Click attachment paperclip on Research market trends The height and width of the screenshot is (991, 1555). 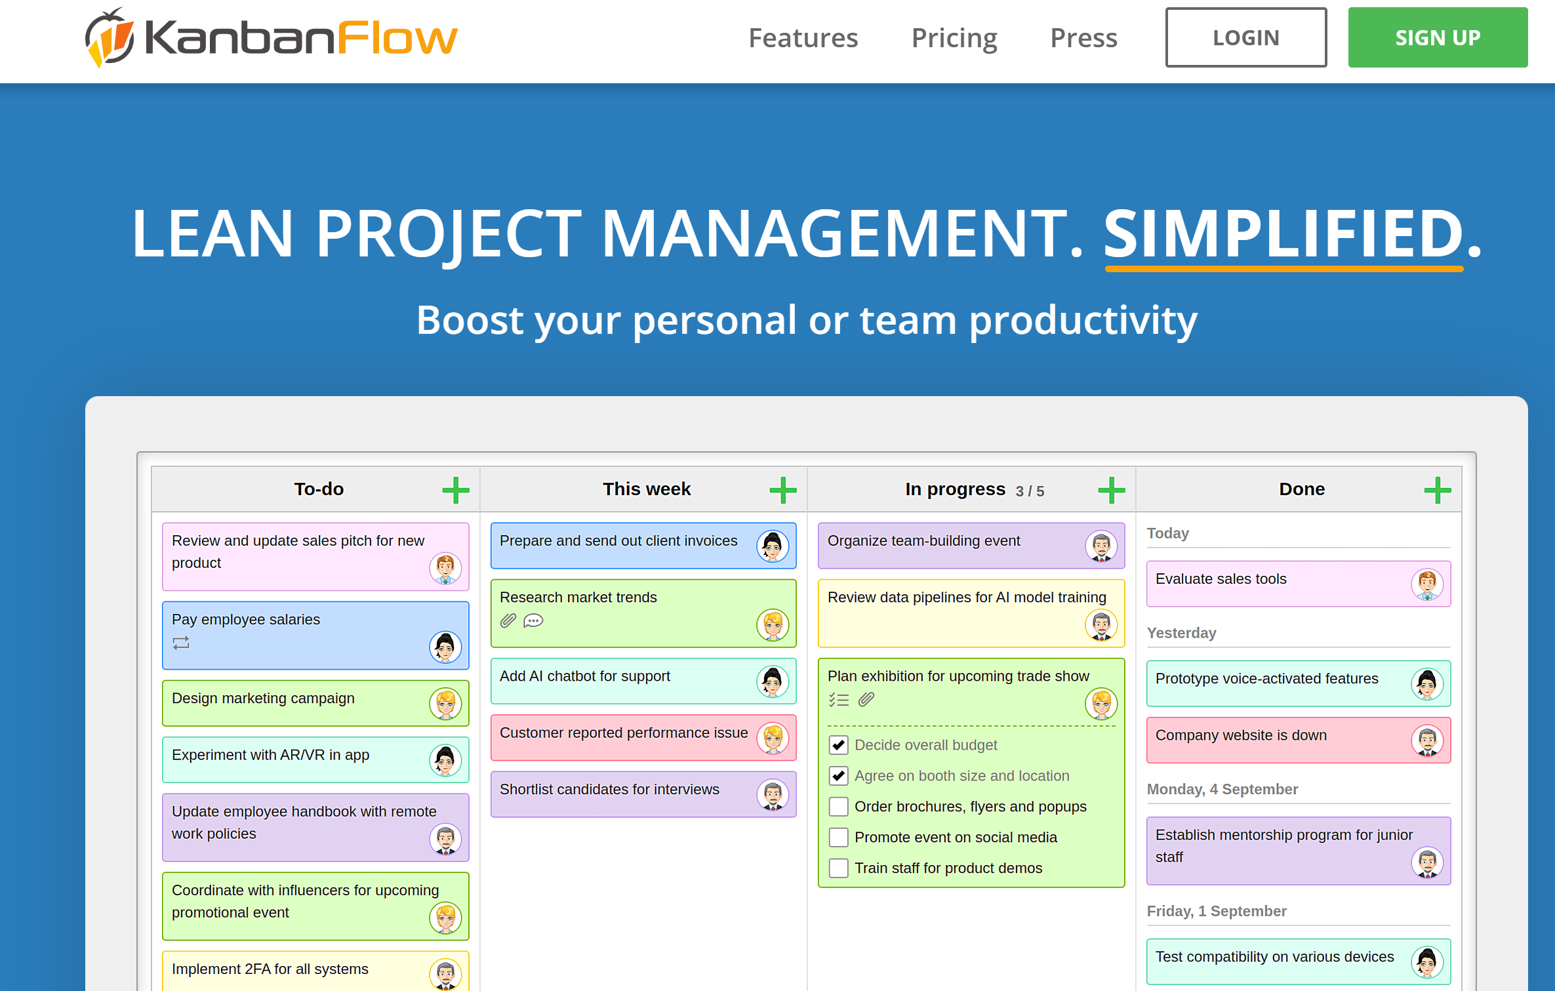(x=508, y=620)
